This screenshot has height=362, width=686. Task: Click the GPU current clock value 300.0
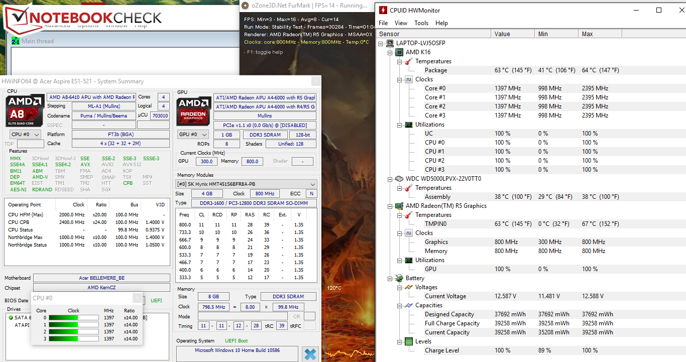[207, 161]
